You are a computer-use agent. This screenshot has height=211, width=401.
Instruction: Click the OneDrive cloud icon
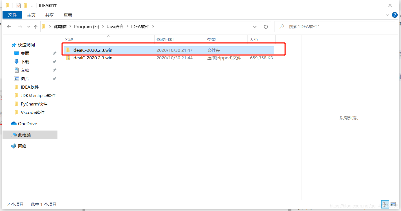click(x=14, y=124)
